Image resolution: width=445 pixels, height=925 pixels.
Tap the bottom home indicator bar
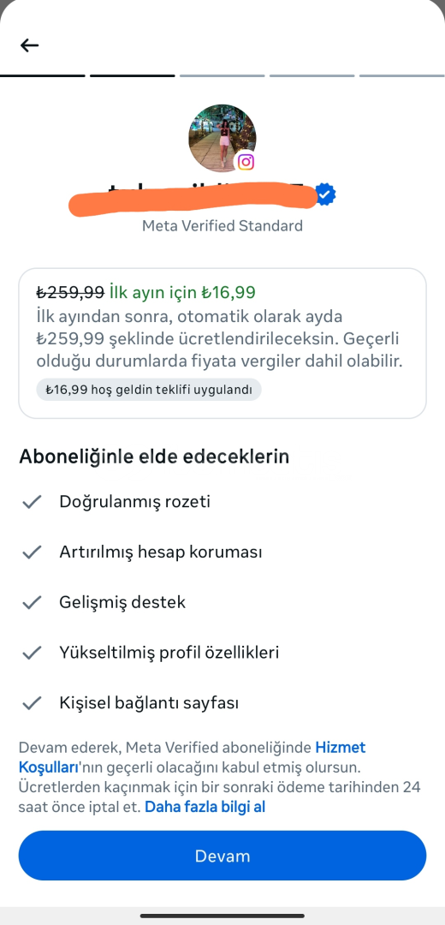pyautogui.click(x=222, y=916)
